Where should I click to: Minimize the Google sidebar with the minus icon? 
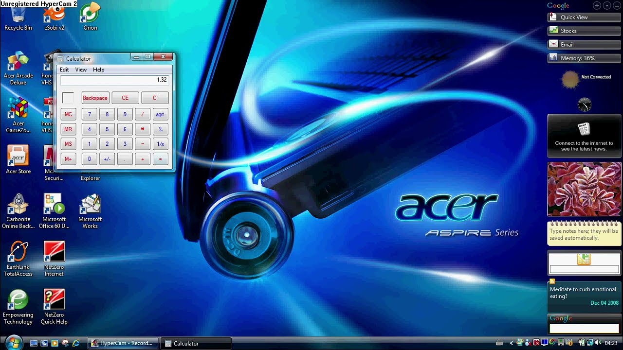pyautogui.click(x=616, y=6)
